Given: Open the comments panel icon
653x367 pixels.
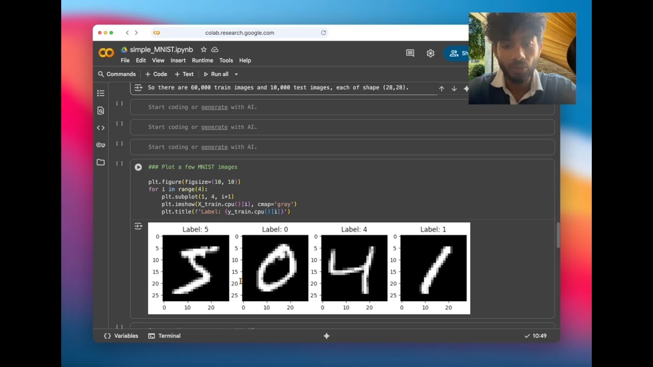Looking at the screenshot, I should tap(410, 53).
